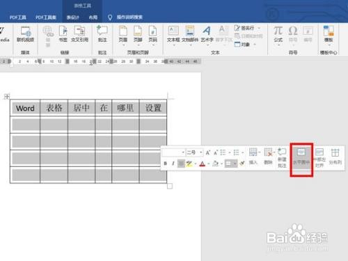348x261 pixels.
Task: Click the bullet list icon in mini toolbar
Action: tap(223, 152)
